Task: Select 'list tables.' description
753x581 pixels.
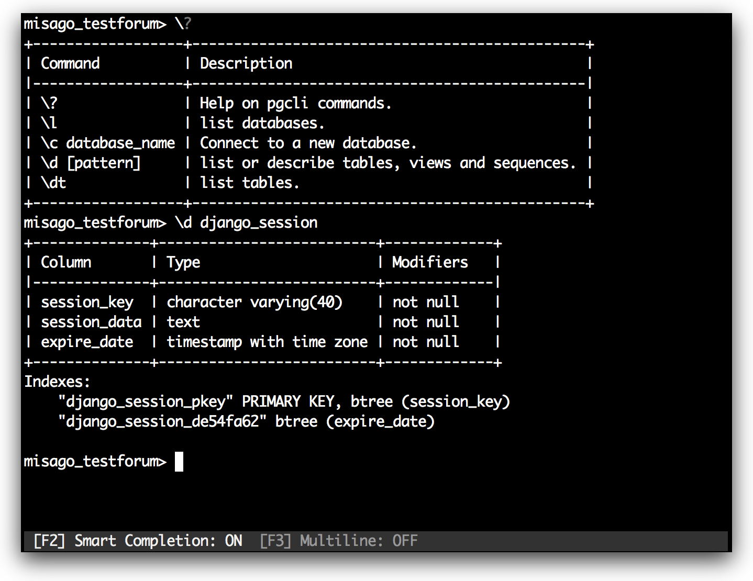Action: [x=250, y=183]
